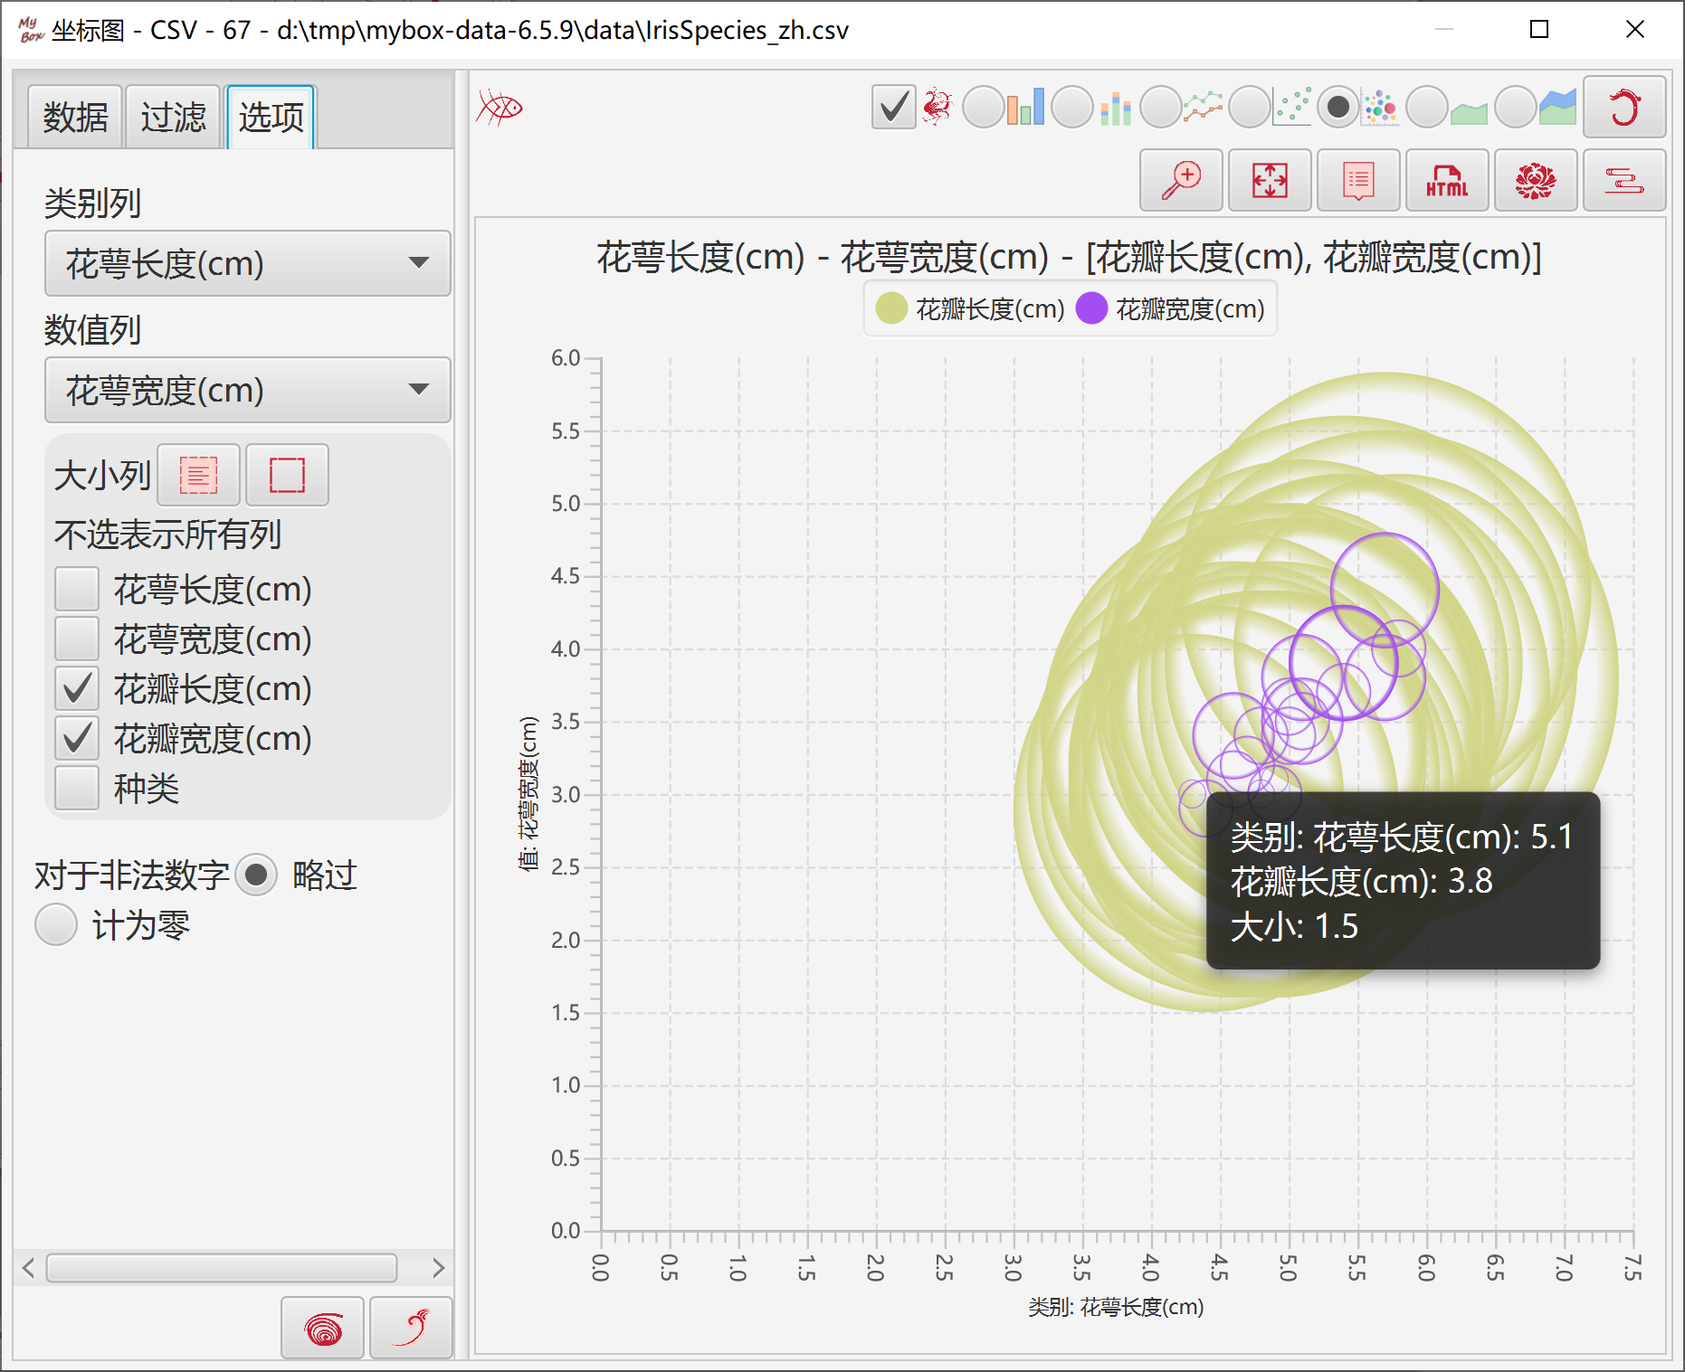The height and width of the screenshot is (1372, 1685).
Task: Click 花瓣宽度(cm) purple legend swatch
Action: (1091, 308)
